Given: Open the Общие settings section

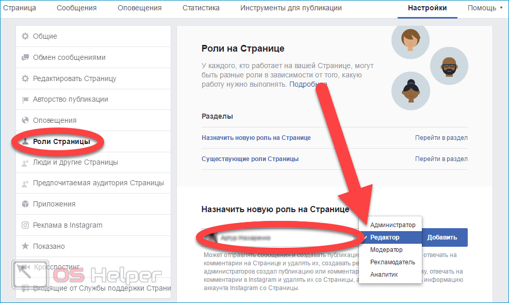Looking at the screenshot, I should click(93, 36).
